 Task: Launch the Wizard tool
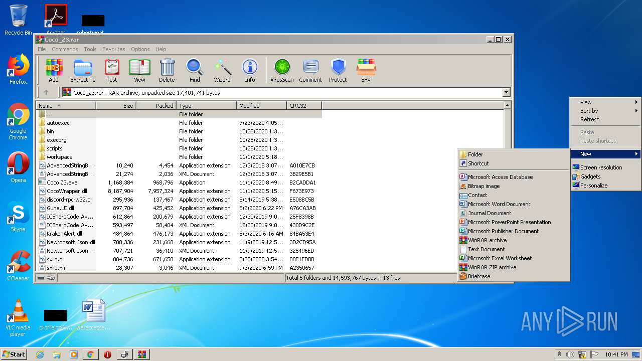point(222,70)
